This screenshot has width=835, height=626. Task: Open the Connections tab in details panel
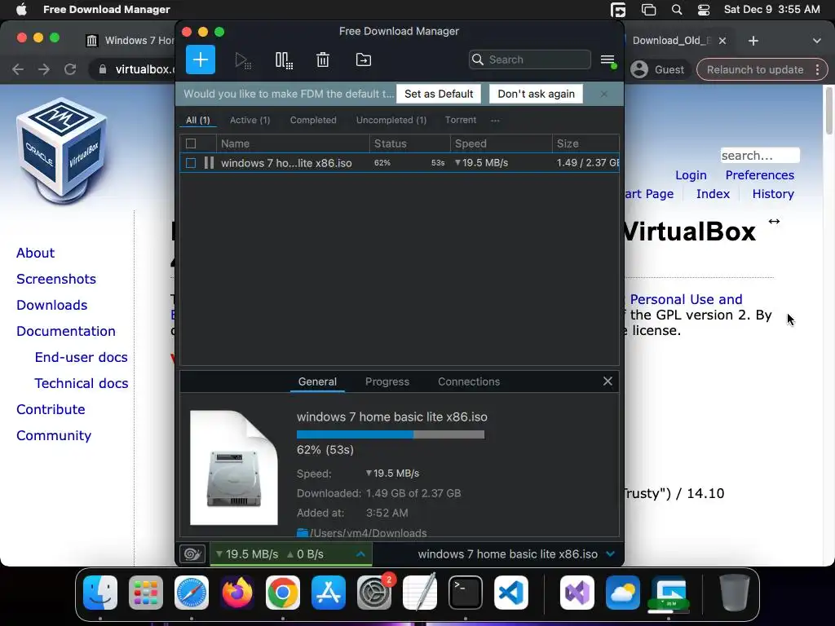click(469, 381)
